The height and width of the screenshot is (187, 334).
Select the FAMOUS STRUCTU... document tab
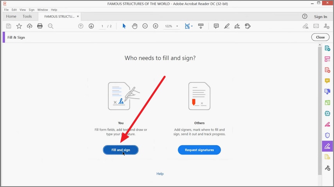59,16
